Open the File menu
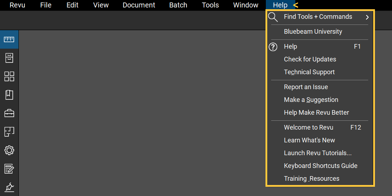 pyautogui.click(x=46, y=5)
